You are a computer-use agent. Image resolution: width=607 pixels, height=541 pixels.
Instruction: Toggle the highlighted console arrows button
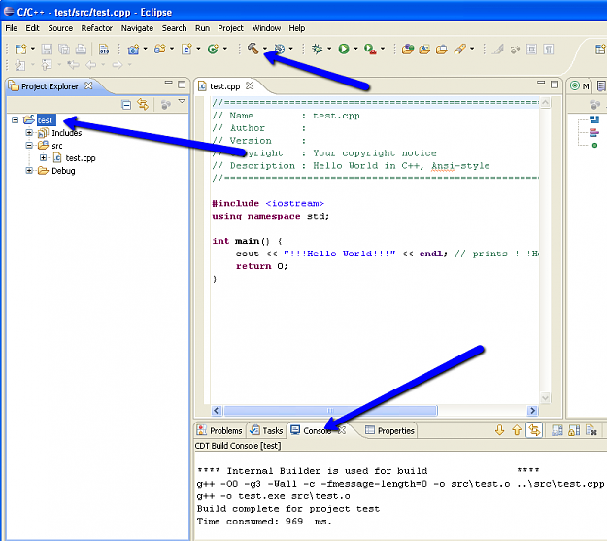click(534, 430)
